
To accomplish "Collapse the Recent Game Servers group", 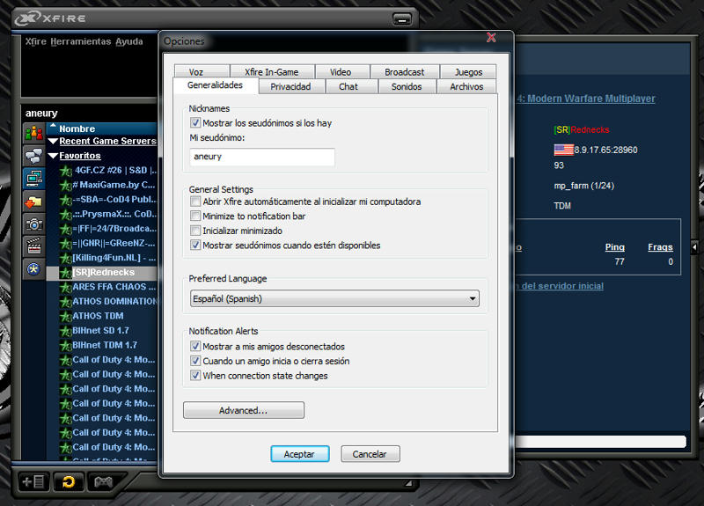I will click(53, 141).
